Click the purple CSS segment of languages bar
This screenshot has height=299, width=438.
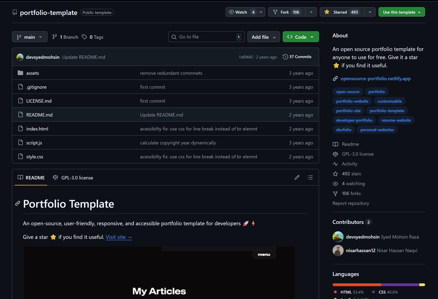pyautogui.click(x=400, y=285)
